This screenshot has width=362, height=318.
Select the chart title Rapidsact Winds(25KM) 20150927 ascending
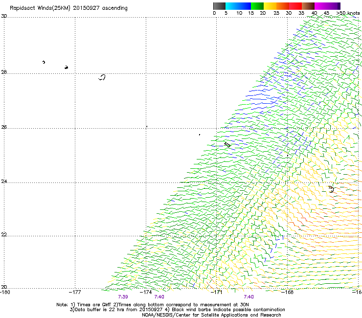(68, 8)
